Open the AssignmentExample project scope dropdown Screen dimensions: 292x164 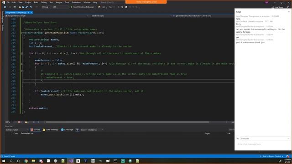point(47,16)
